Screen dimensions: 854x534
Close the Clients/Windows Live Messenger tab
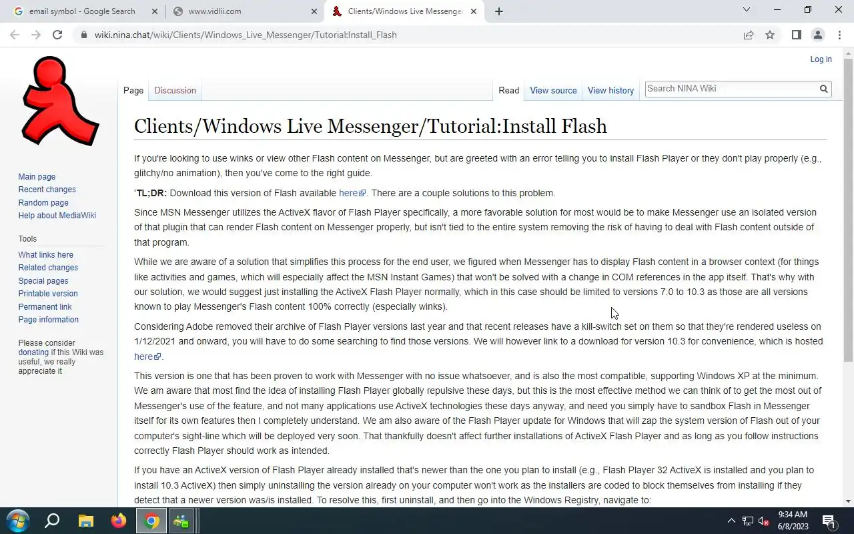pyautogui.click(x=474, y=11)
